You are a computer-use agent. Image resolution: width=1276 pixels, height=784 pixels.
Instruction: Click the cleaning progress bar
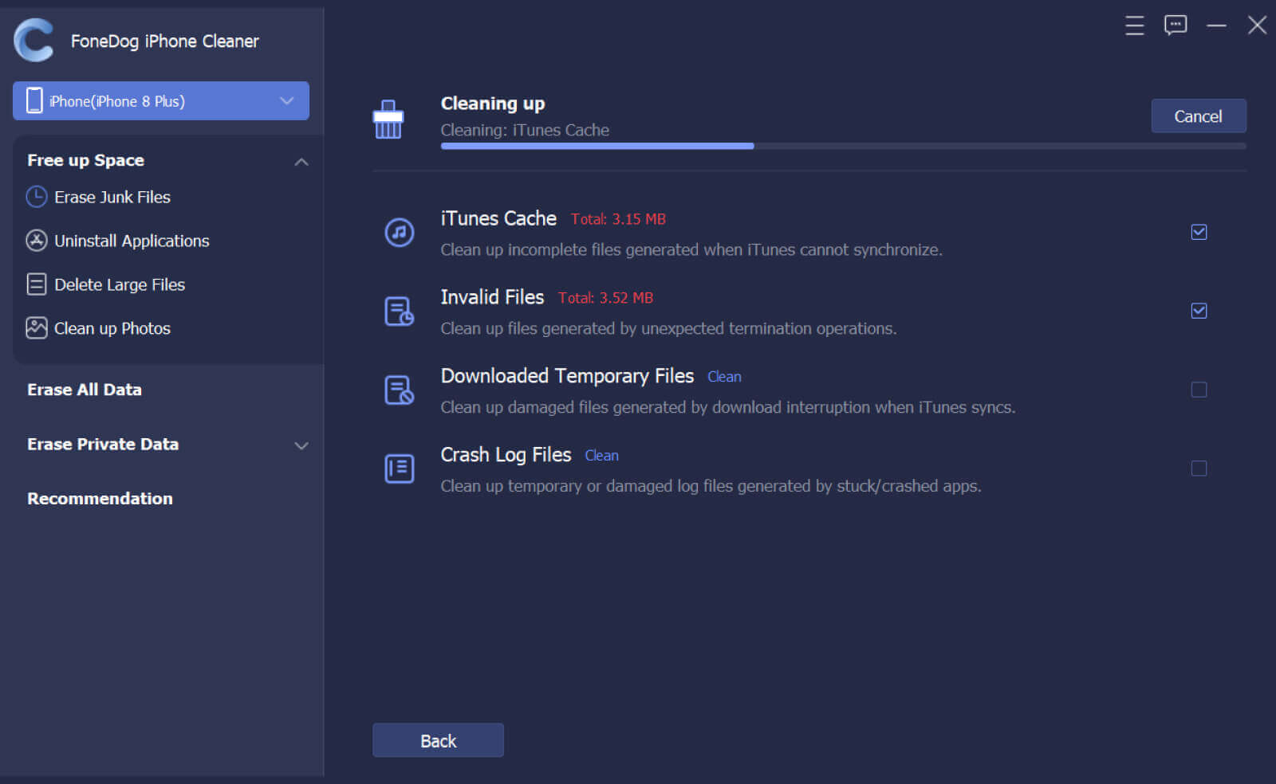point(843,147)
